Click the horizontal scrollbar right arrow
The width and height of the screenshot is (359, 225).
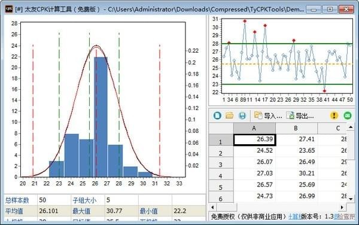pos(342,208)
